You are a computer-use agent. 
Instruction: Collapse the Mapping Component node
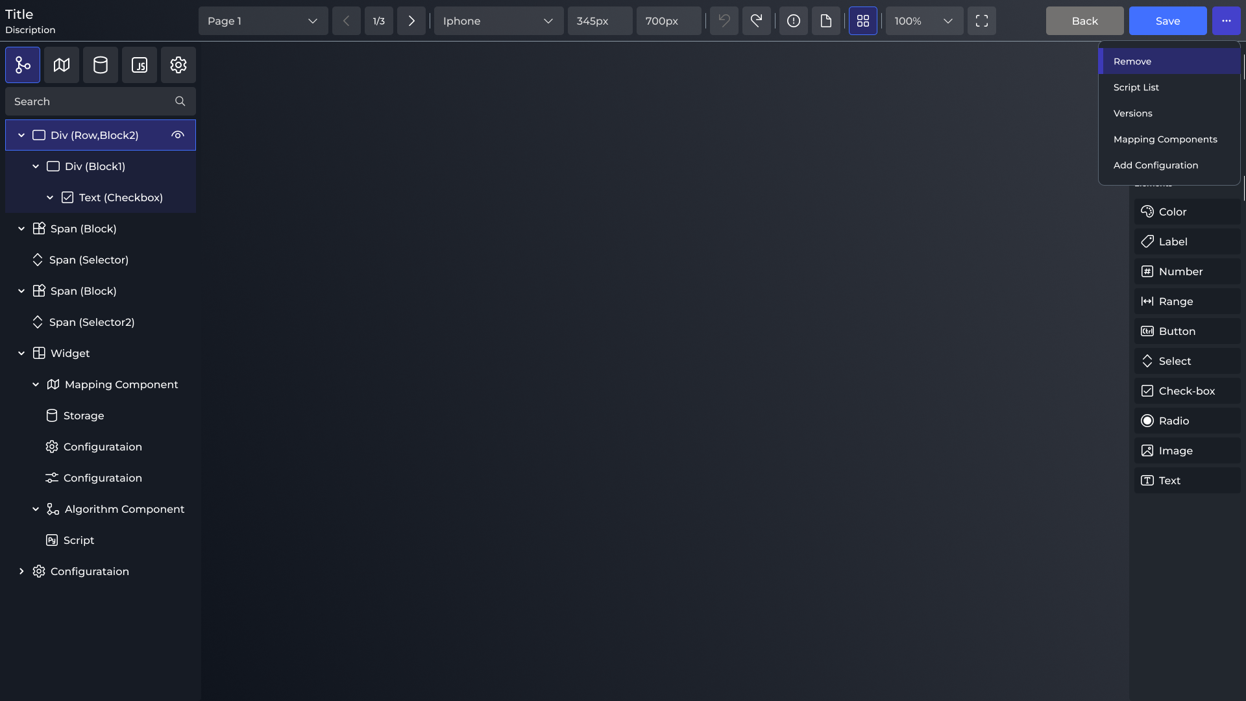point(36,384)
